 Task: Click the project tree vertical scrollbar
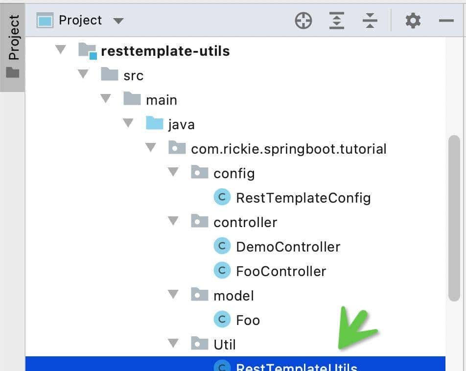click(x=454, y=218)
